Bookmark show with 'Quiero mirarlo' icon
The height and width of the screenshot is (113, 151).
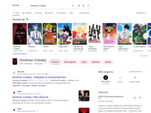[x=135, y=78]
